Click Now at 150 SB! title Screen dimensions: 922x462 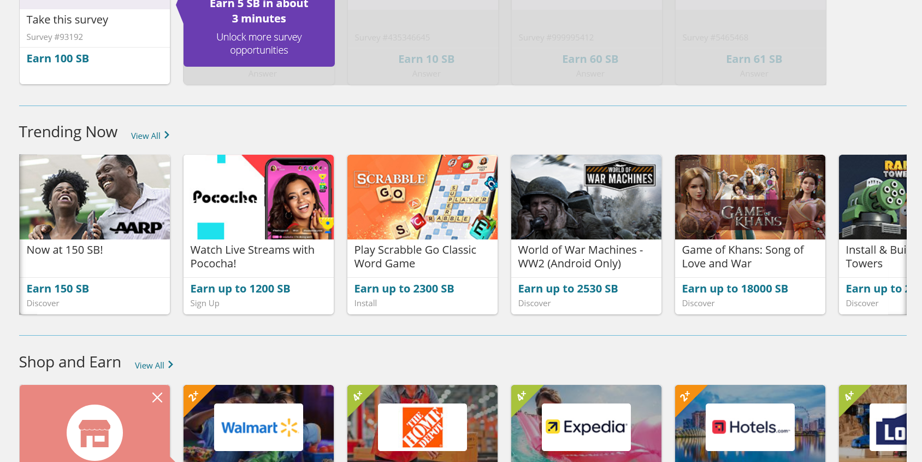tap(64, 250)
